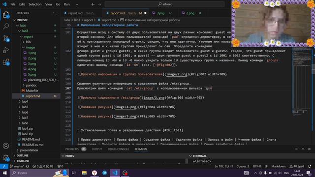Go forward with the navigation arrow
This screenshot has width=315, height=177.
(99, 4)
